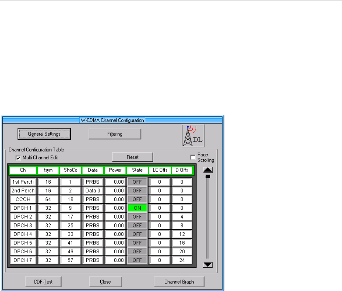Toggle State OFF for DPCH 7
342x291 pixels.
tap(137, 260)
